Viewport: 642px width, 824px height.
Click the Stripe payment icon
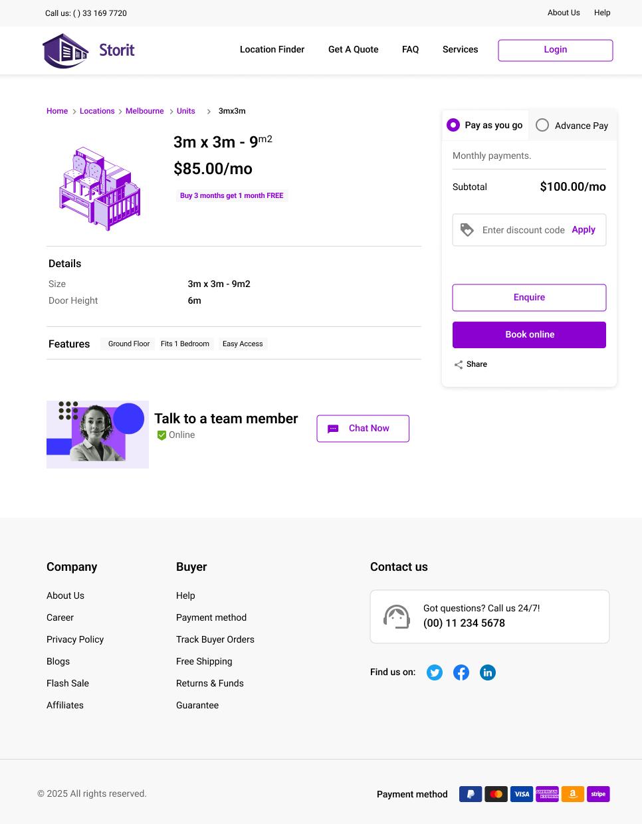[x=598, y=794]
